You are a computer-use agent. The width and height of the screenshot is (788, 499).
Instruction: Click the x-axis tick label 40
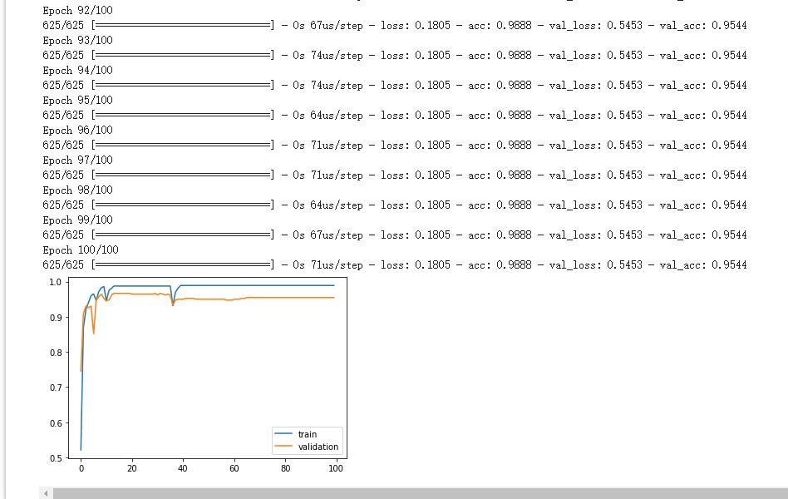click(x=182, y=468)
